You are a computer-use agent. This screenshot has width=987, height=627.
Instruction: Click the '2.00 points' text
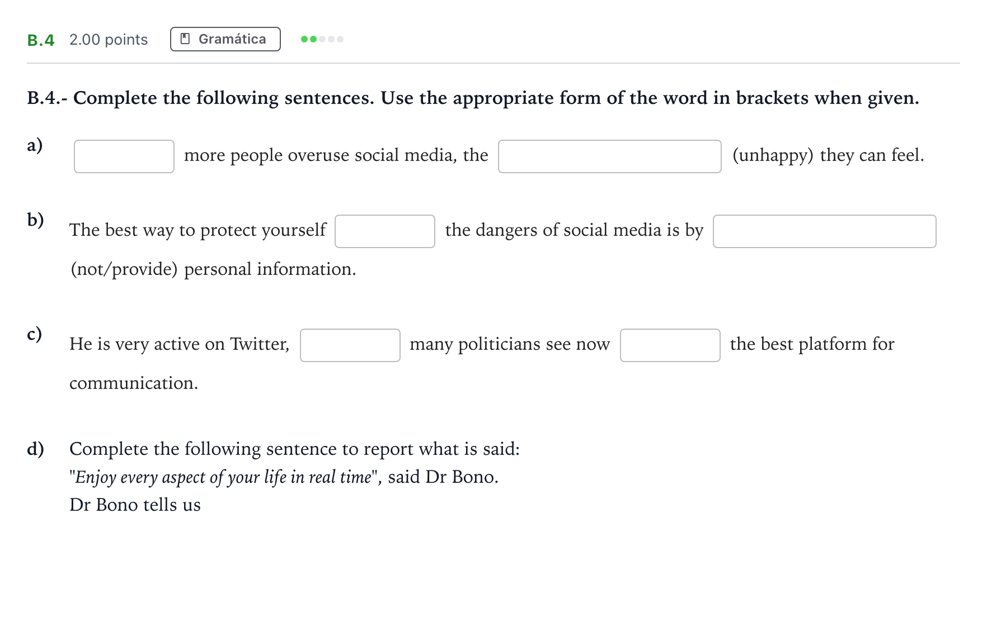[x=109, y=40]
